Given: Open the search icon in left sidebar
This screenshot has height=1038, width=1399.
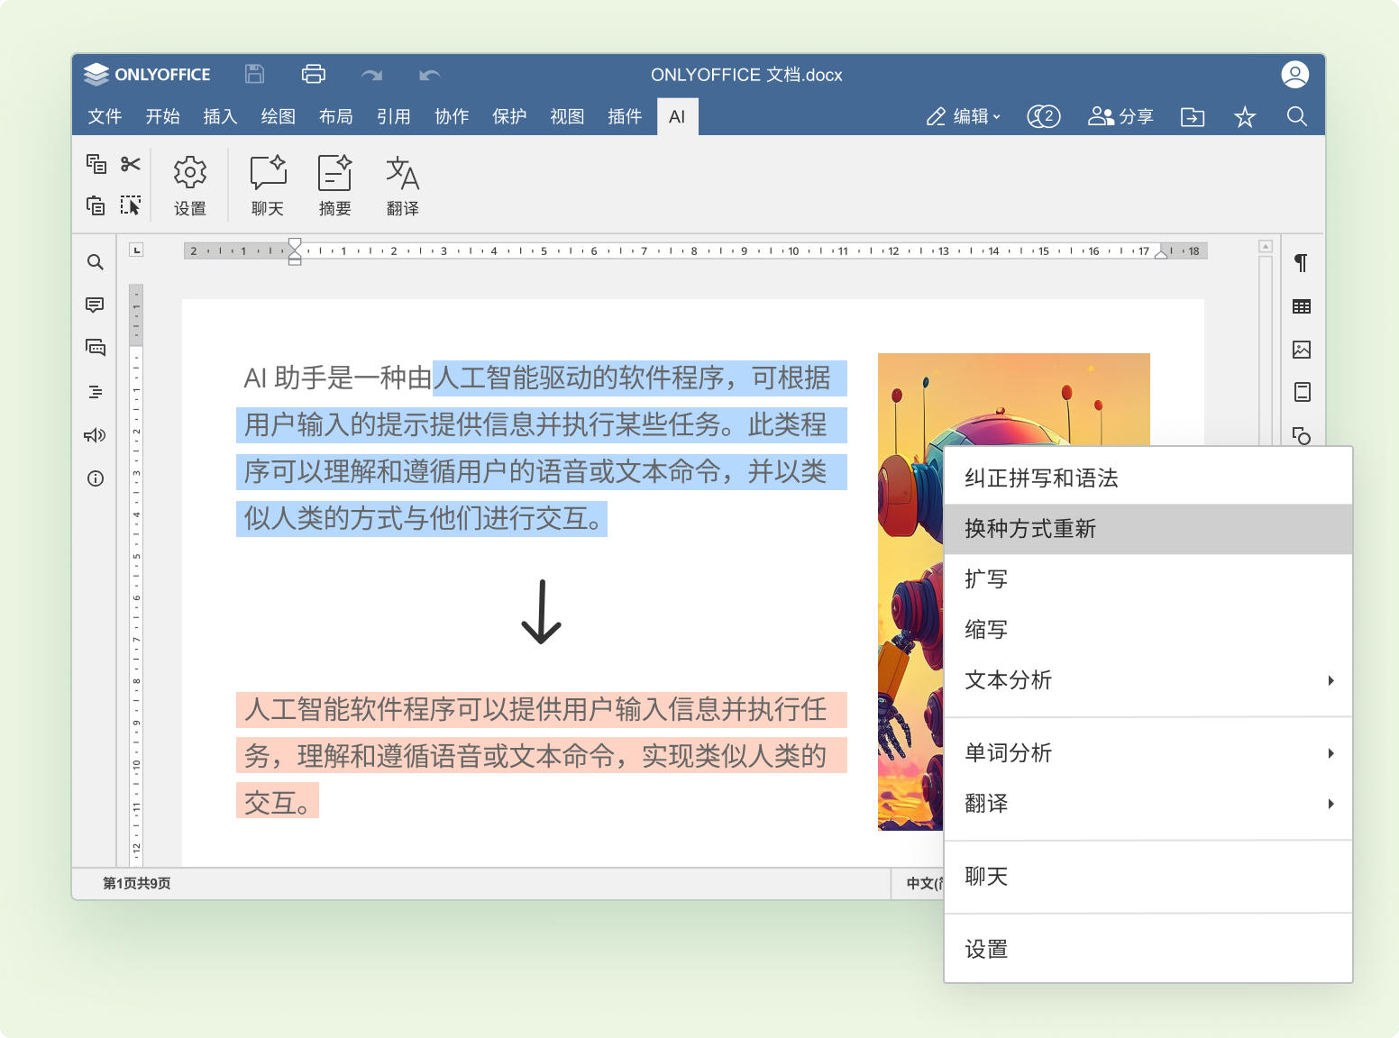Looking at the screenshot, I should (96, 262).
